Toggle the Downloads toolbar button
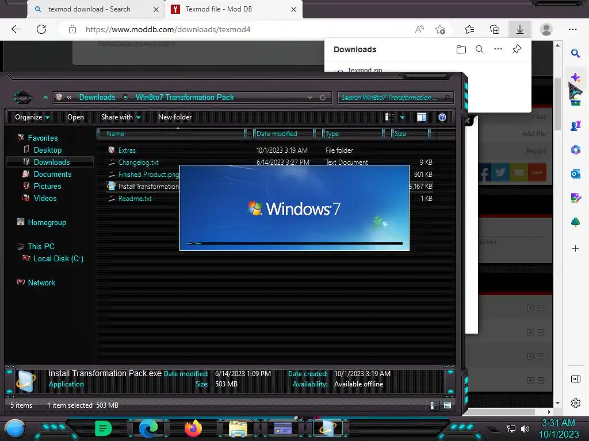The height and width of the screenshot is (441, 589). (x=520, y=29)
